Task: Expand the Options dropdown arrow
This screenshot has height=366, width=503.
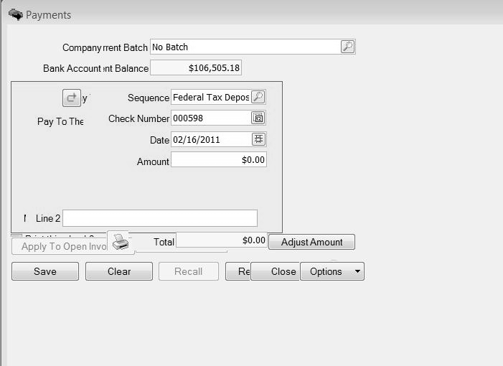Action: (x=357, y=271)
